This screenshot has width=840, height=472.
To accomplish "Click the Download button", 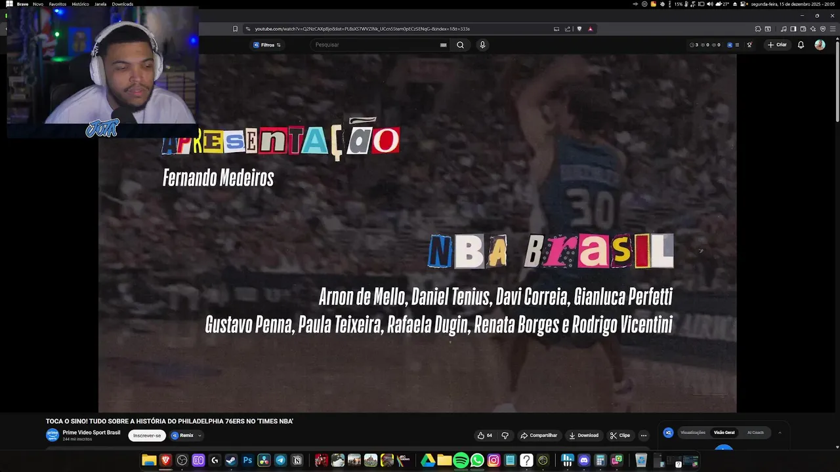I will pyautogui.click(x=583, y=435).
